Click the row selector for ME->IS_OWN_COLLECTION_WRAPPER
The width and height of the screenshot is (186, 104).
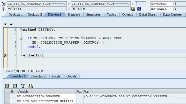click(7, 101)
